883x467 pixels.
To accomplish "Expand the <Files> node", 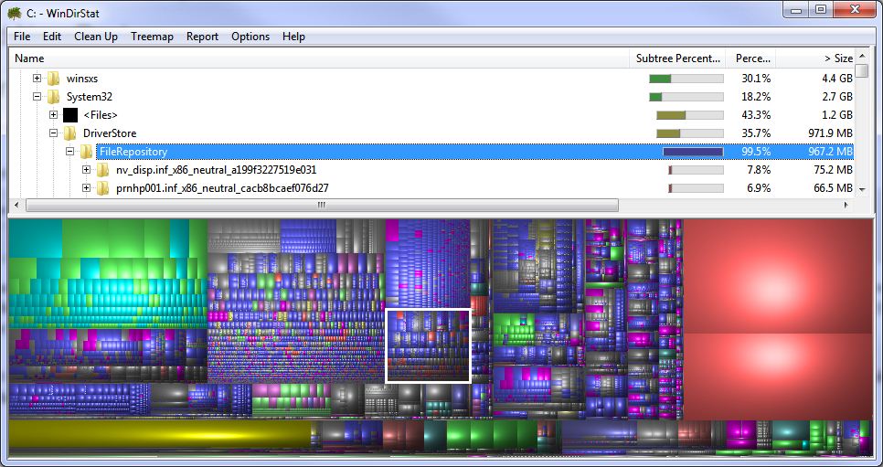I will pos(54,115).
